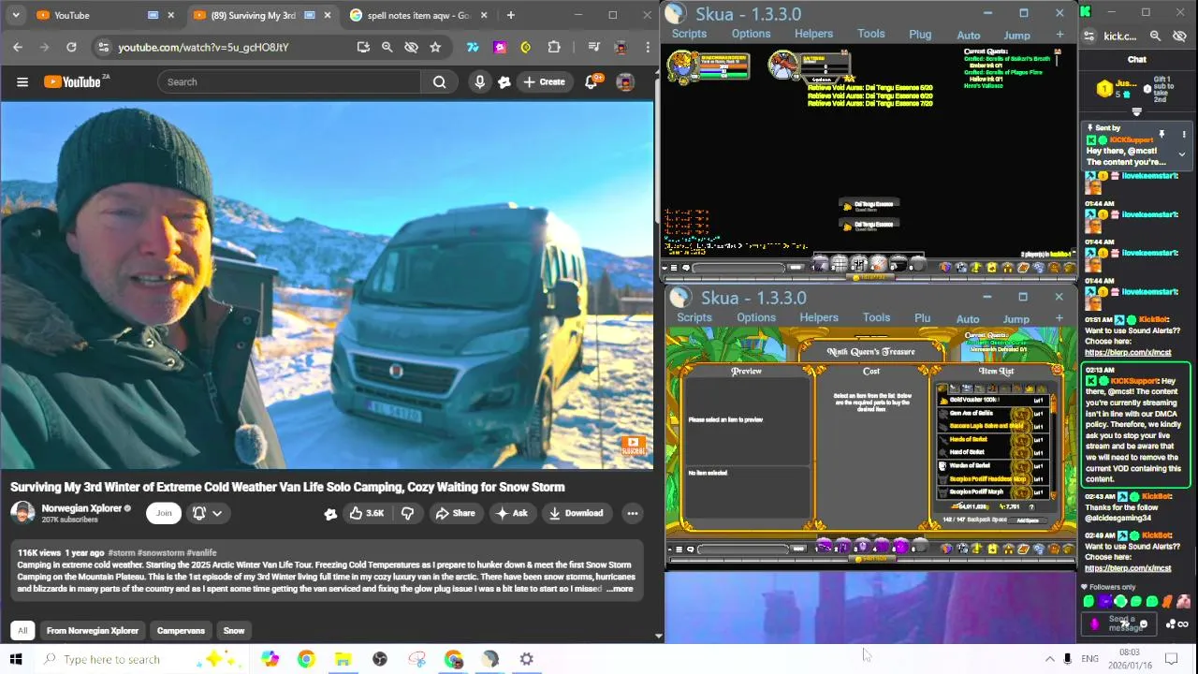
Task: Select Gold Voucher 100k in Item List
Action: 992,400
